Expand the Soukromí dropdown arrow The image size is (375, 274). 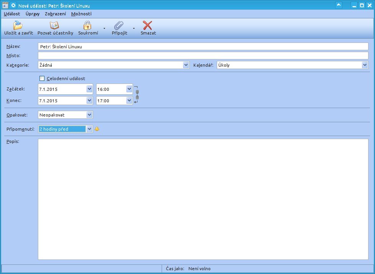(104, 28)
